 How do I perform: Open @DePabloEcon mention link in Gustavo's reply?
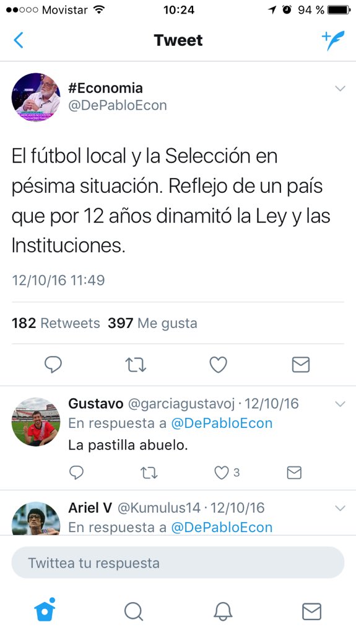222,423
